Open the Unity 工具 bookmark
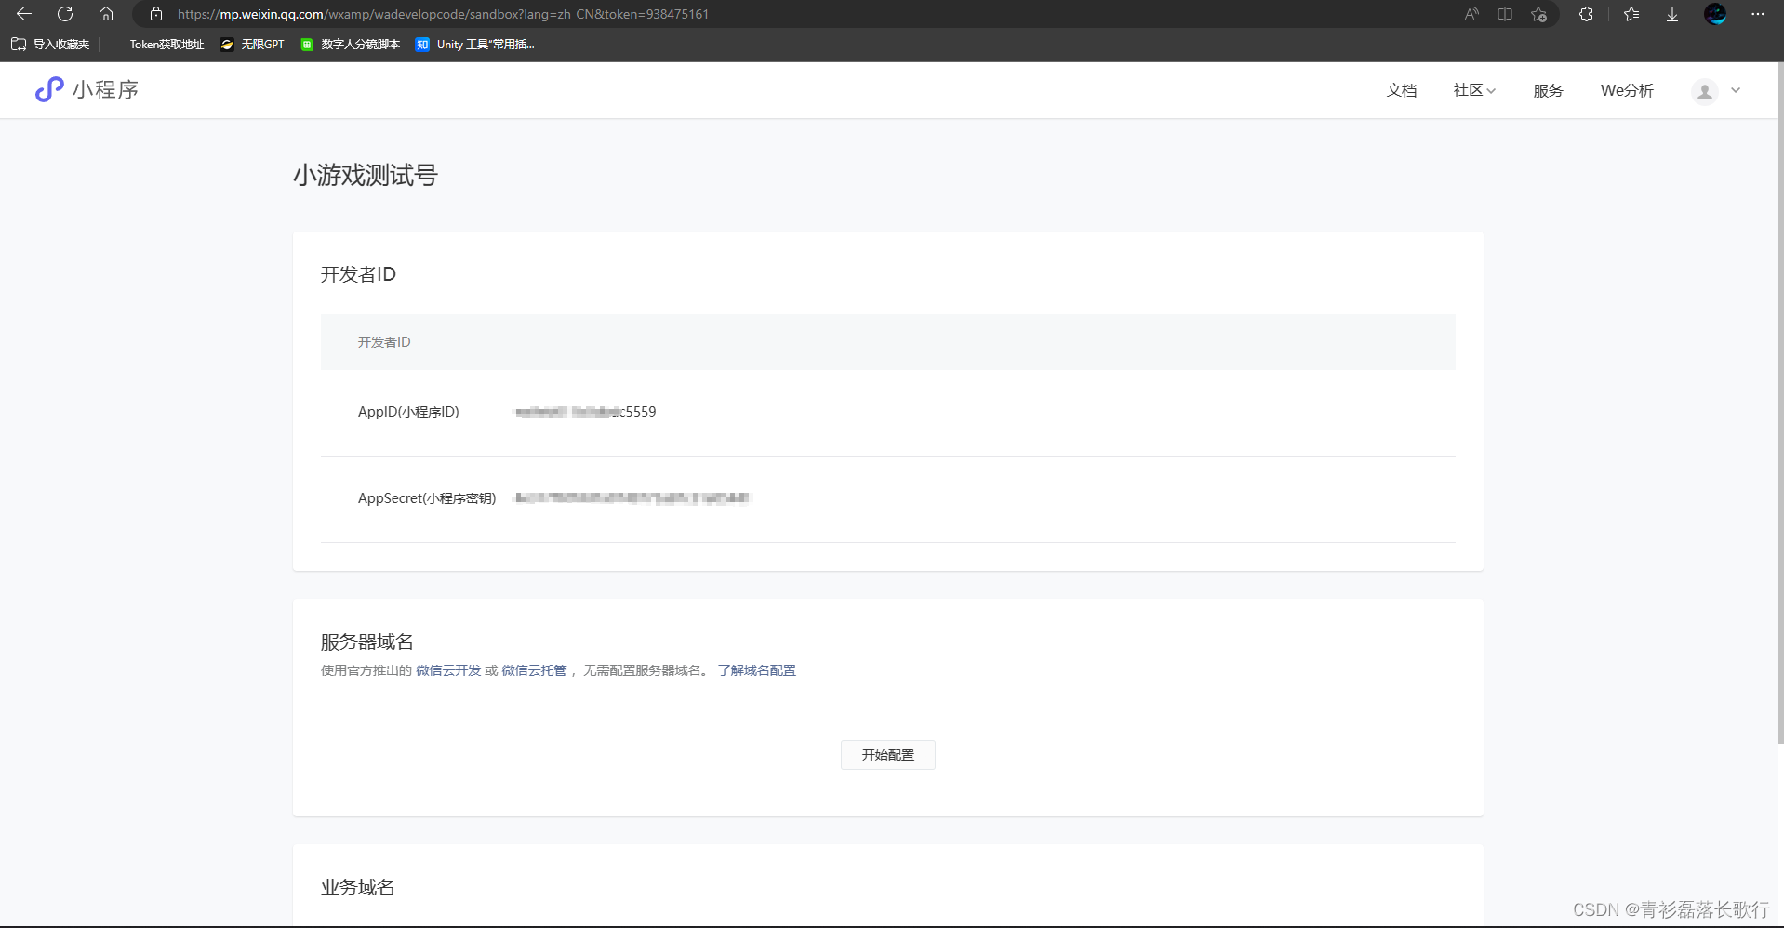1784x928 pixels. pyautogui.click(x=475, y=44)
